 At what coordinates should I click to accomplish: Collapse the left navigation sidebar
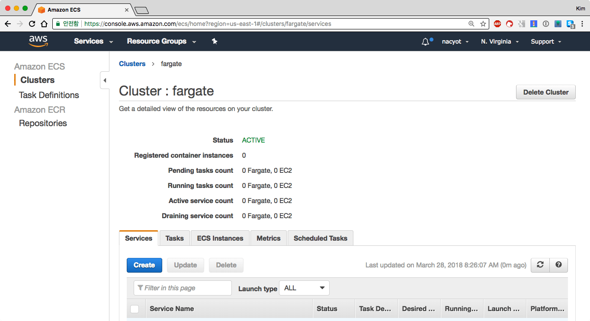[x=105, y=80]
